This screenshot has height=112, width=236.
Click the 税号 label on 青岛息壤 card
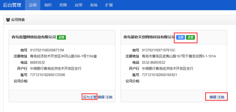[x=24, y=50]
